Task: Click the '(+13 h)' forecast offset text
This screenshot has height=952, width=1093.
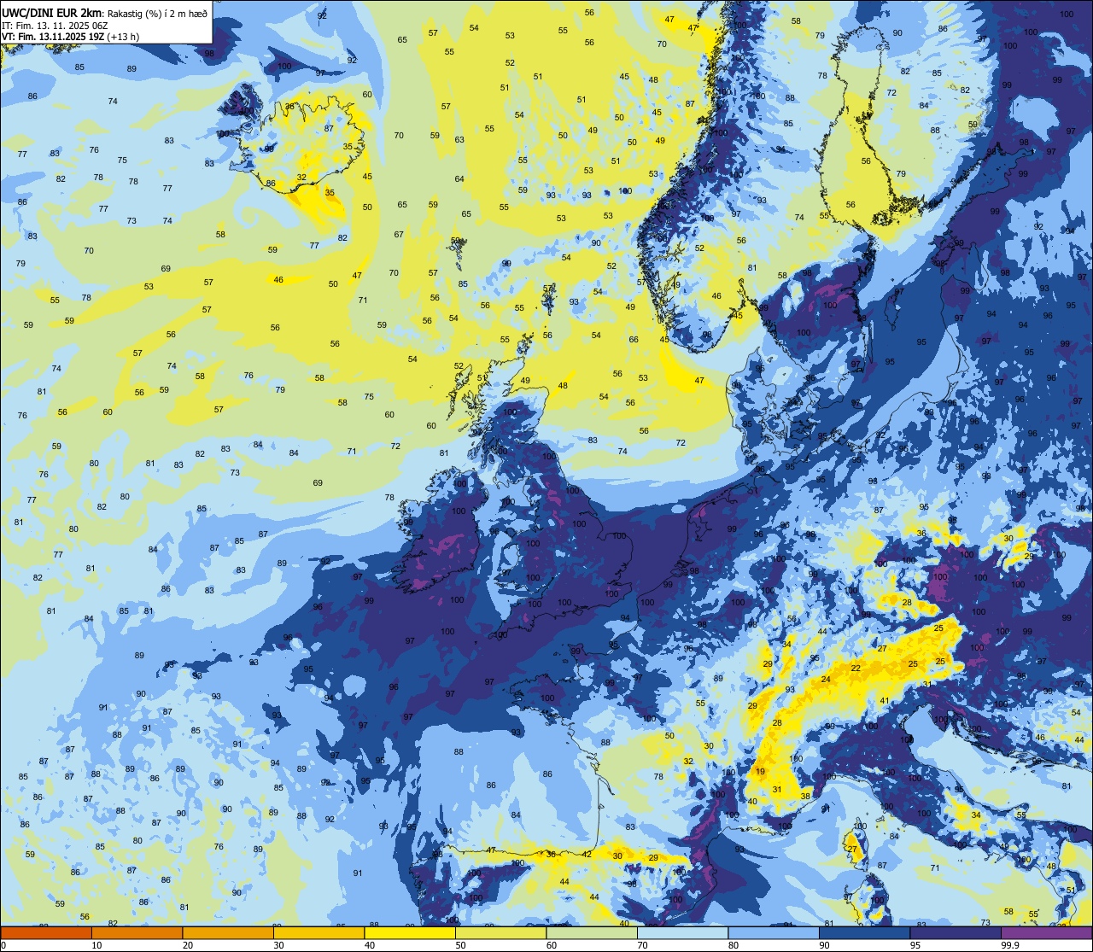Action: (x=122, y=36)
